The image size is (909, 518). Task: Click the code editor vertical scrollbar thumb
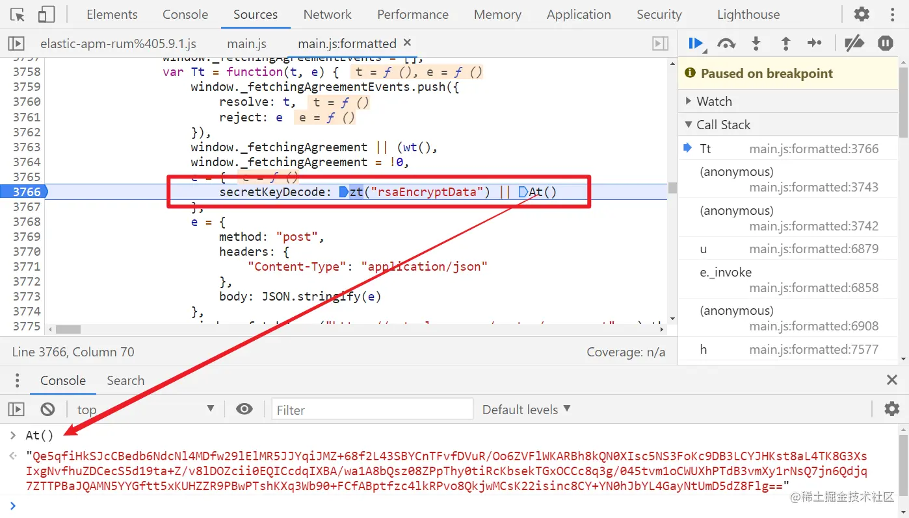click(672, 188)
